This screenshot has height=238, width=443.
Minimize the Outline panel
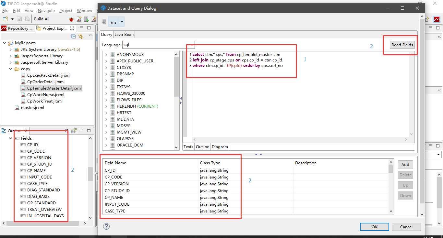click(x=81, y=130)
